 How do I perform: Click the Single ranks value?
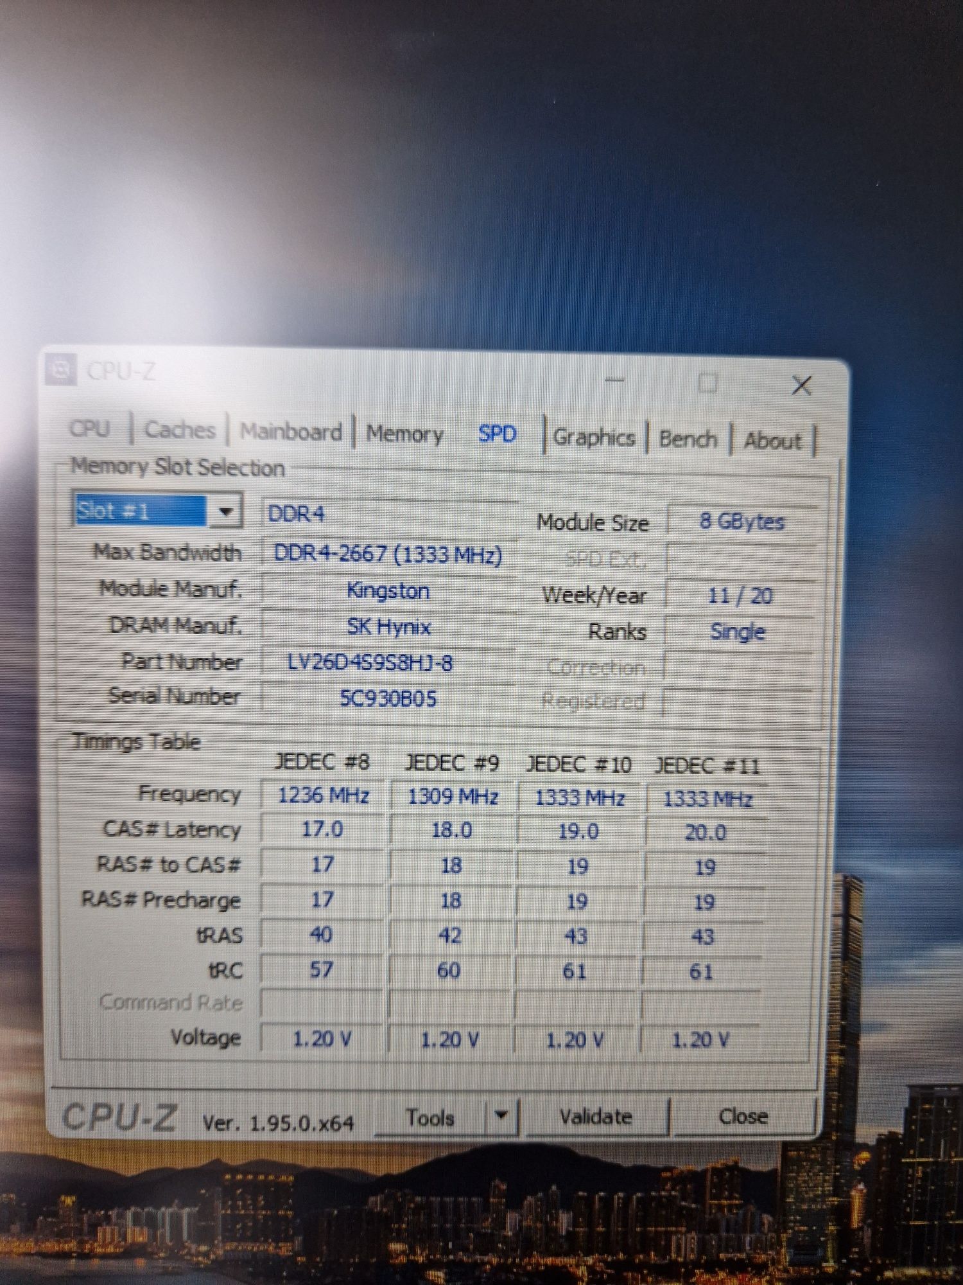[x=738, y=632]
